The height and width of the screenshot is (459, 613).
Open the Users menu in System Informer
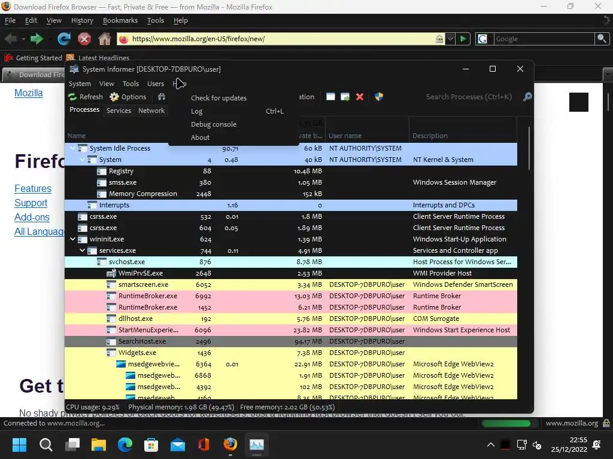tap(156, 84)
